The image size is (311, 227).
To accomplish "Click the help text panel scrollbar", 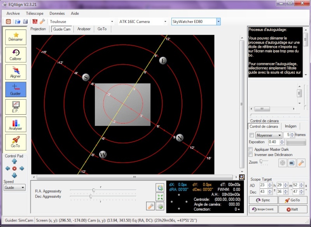I will pyautogui.click(x=306, y=52).
